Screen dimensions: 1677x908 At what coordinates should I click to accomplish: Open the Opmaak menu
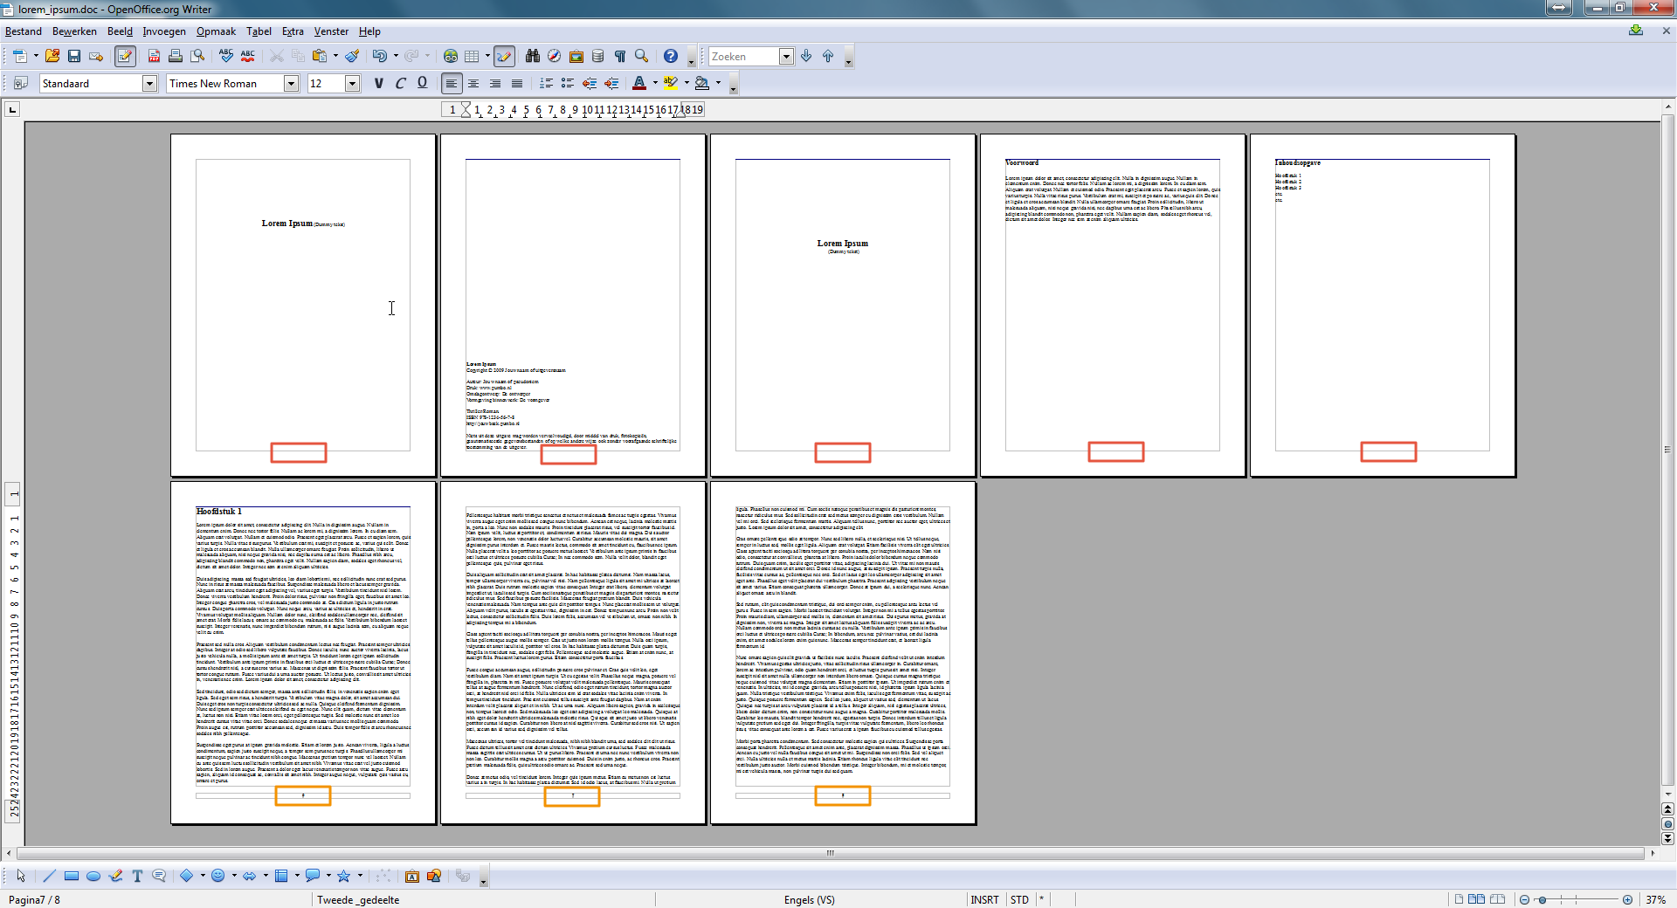coord(216,31)
